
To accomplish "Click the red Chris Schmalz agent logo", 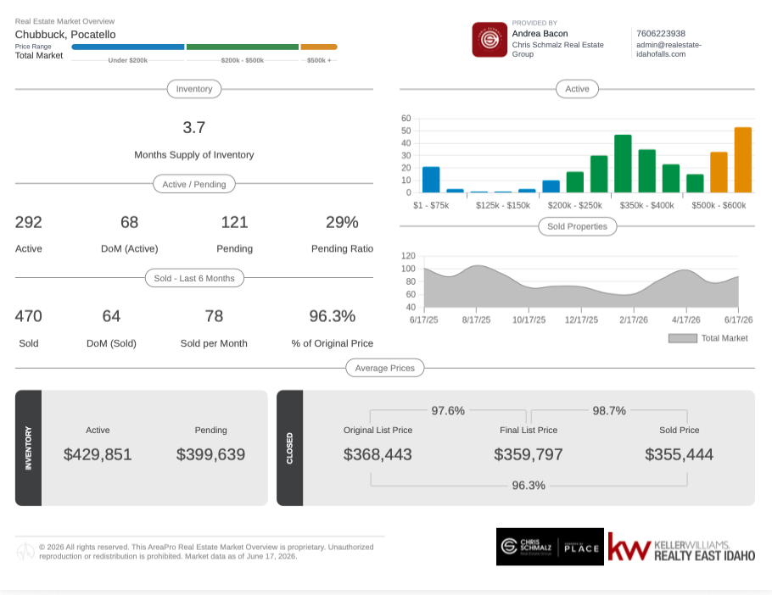I will 489,39.
